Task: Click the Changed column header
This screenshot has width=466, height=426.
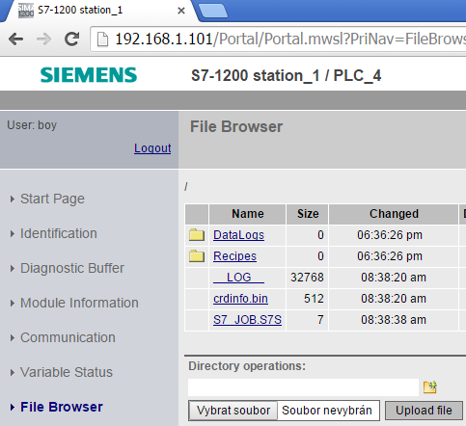Action: click(x=394, y=214)
